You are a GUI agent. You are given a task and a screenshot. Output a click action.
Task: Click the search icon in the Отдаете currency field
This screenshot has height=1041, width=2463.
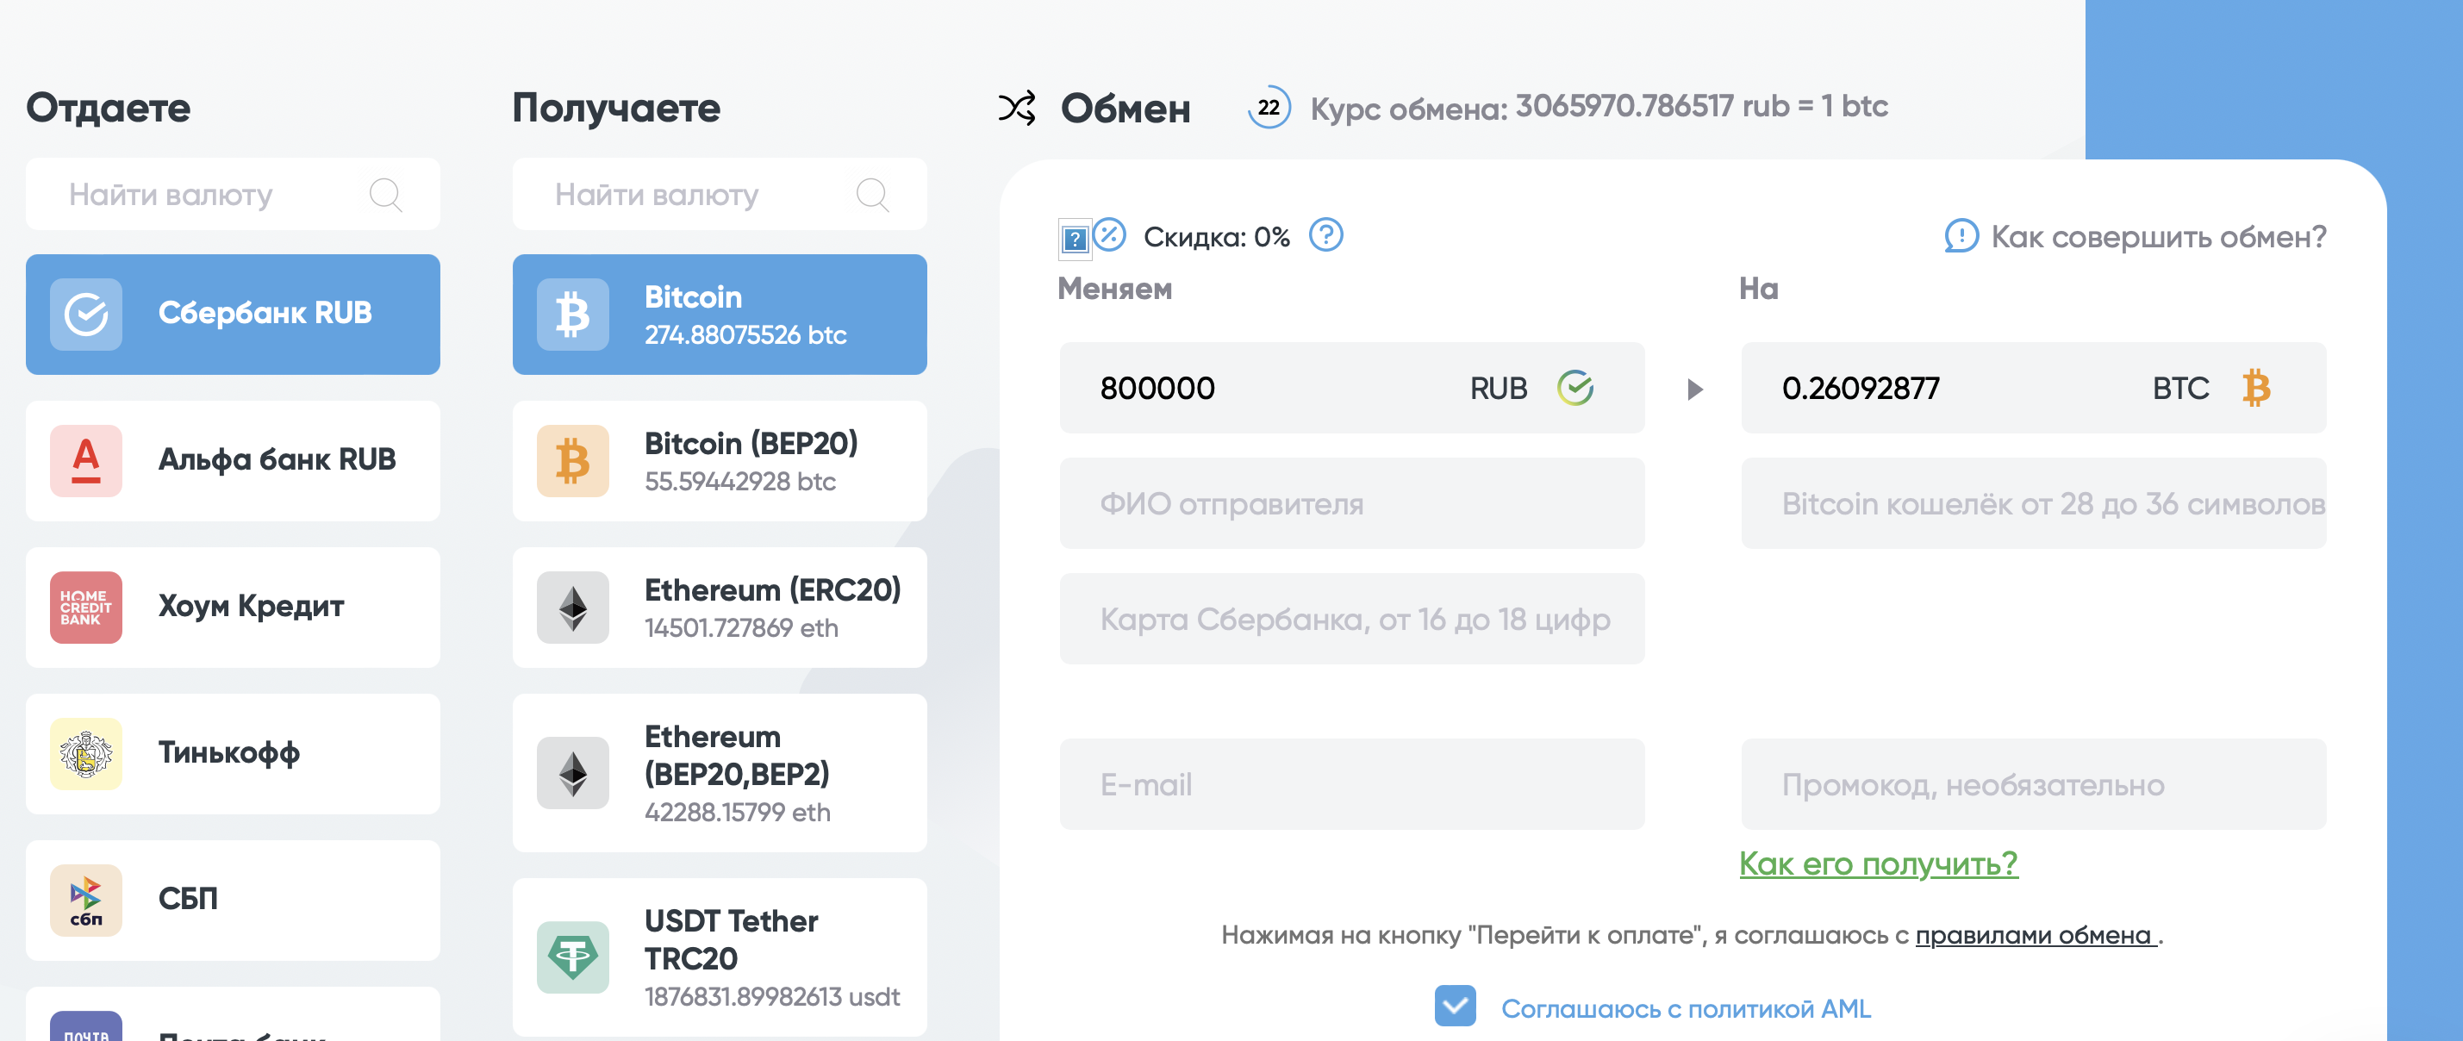coord(385,194)
